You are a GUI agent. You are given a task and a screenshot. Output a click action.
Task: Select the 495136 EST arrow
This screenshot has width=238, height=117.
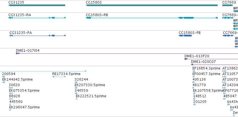(194, 82)
